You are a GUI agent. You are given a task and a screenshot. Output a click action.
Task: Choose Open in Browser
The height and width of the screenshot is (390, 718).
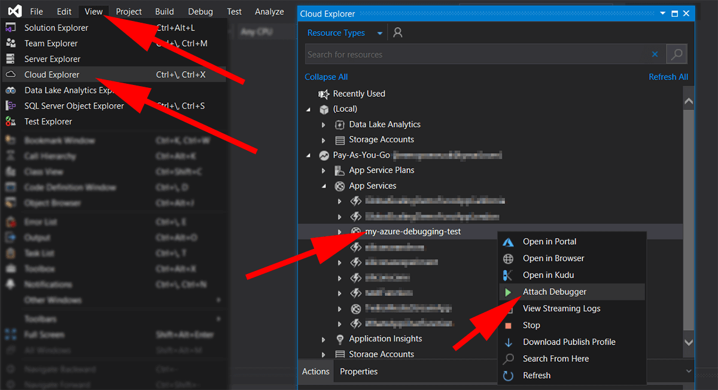click(x=571, y=258)
